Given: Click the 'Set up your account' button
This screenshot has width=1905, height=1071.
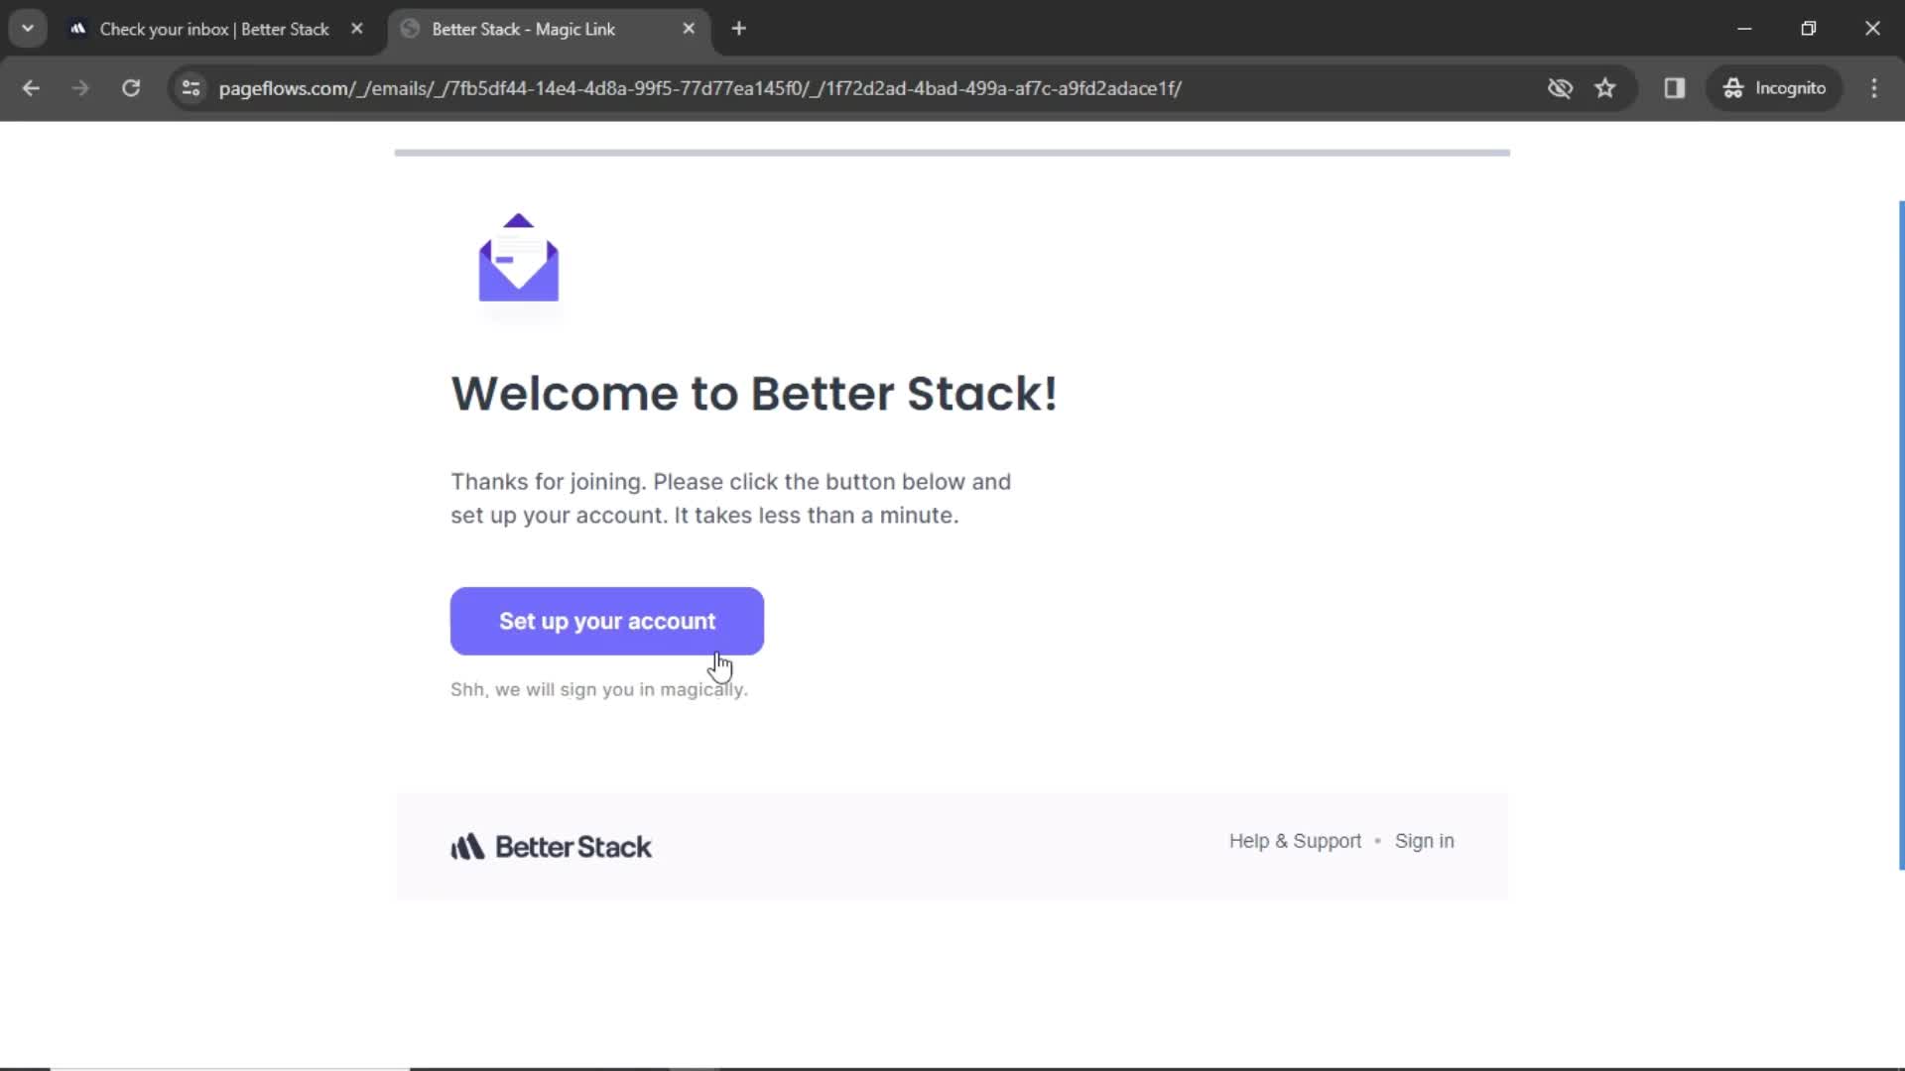Looking at the screenshot, I should click(x=607, y=621).
